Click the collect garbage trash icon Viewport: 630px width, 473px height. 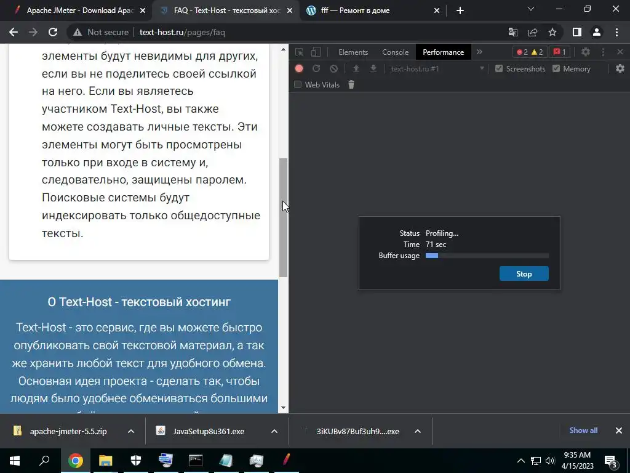point(351,84)
